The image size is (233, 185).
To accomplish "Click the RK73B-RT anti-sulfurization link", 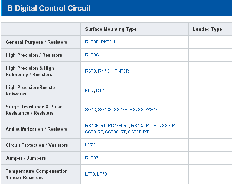I will (x=95, y=126).
